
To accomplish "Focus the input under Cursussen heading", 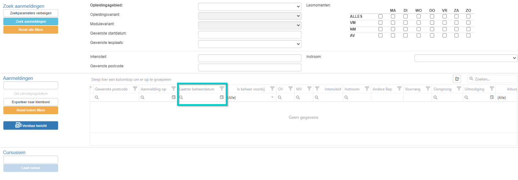I will point(31,160).
